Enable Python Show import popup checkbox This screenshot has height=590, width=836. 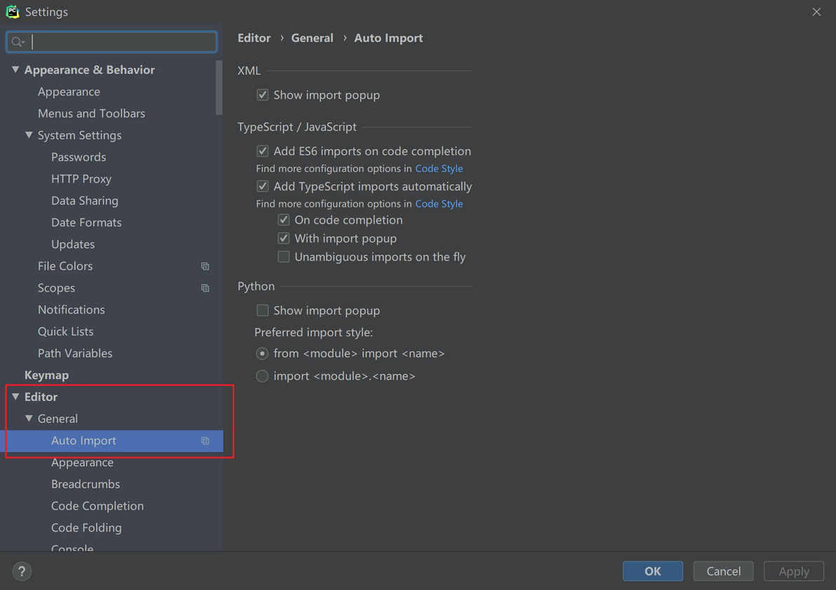[263, 310]
